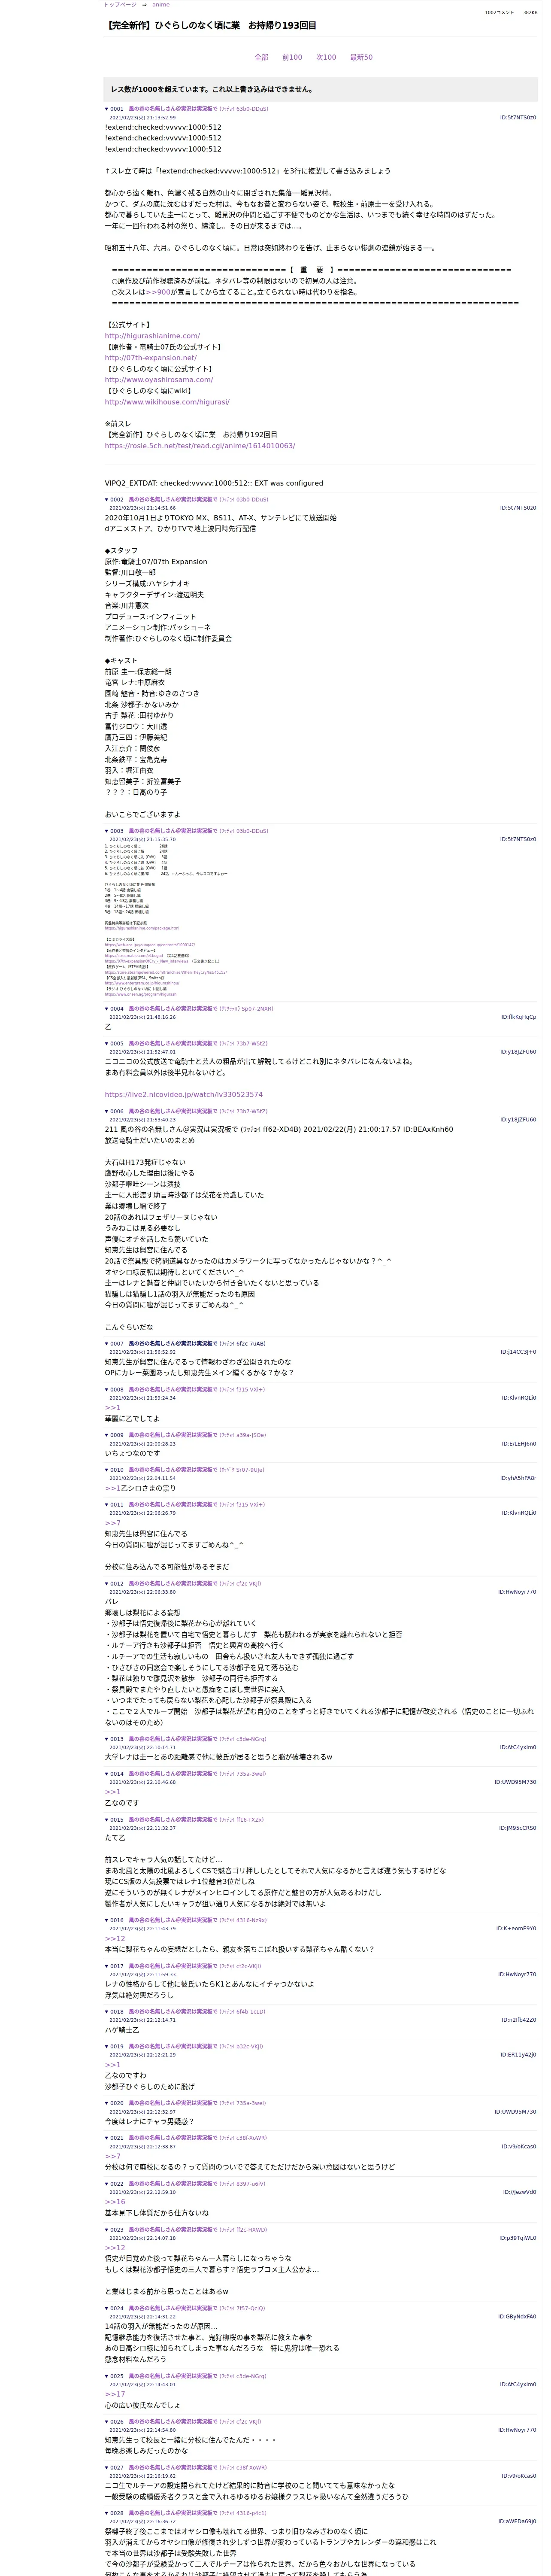Open the ▼ menu of post 0015
The image size is (551, 2576).
pos(107,1820)
